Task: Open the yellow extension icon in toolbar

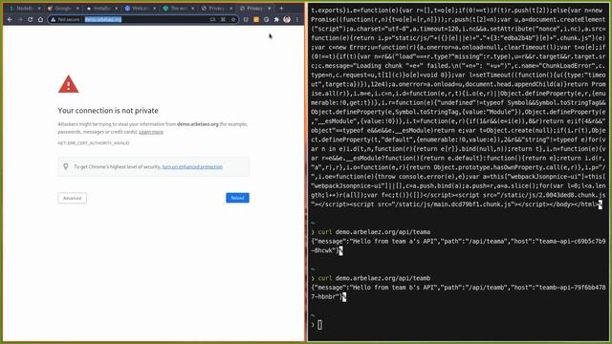Action: tap(256, 19)
